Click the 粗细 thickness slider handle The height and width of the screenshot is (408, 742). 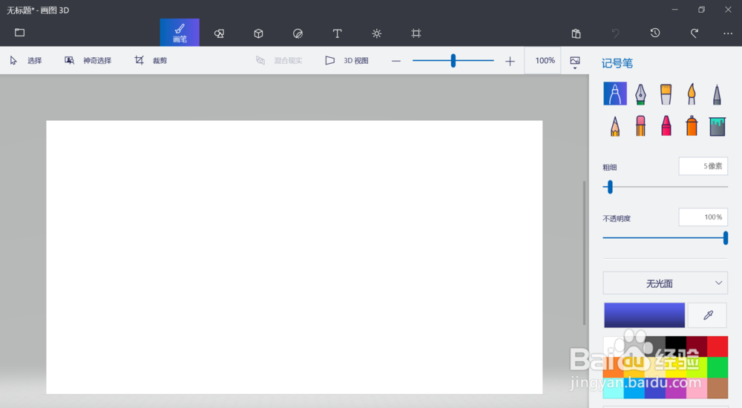610,187
